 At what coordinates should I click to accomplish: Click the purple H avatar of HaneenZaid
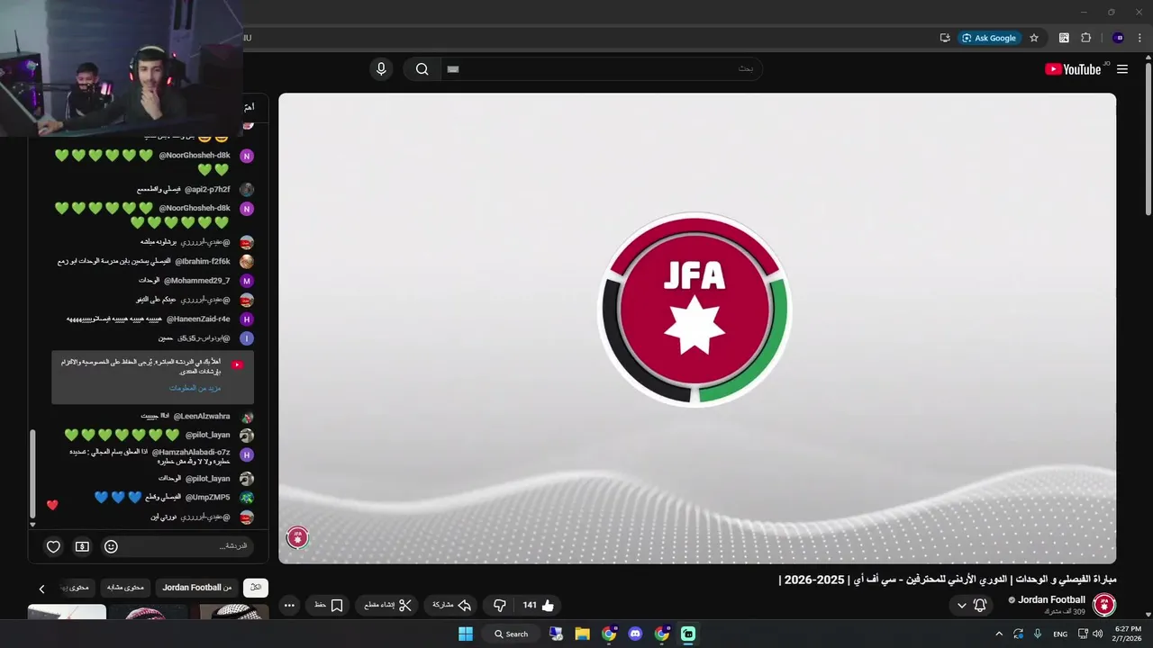247,319
